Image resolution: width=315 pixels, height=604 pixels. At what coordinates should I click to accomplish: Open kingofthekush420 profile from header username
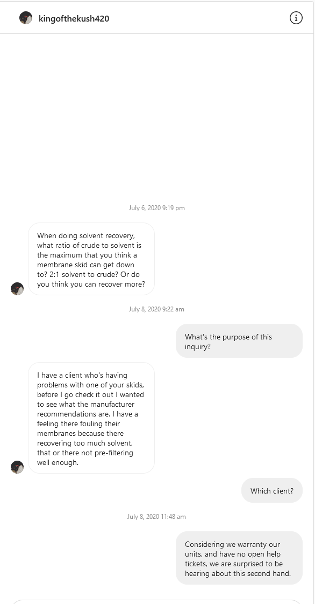pos(74,18)
